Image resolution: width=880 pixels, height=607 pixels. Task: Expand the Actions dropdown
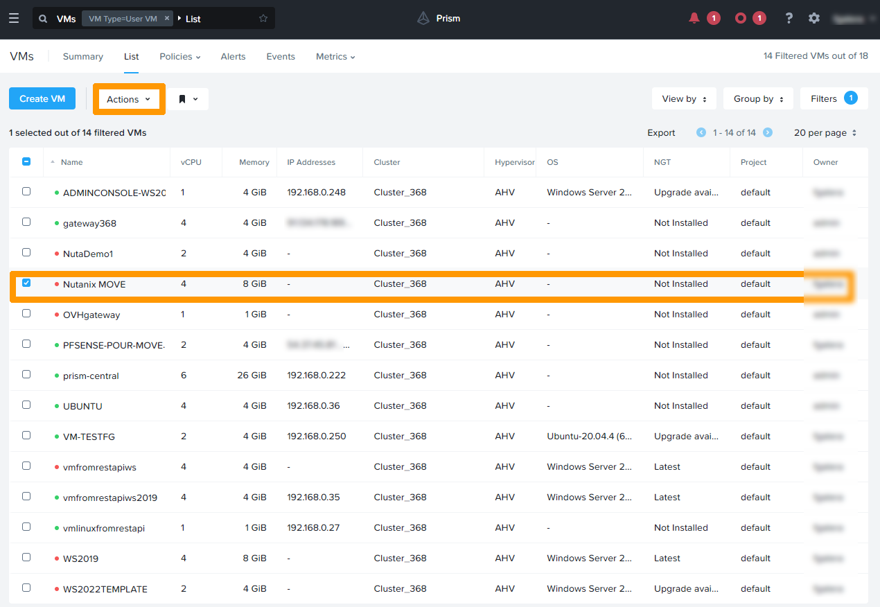pyautogui.click(x=129, y=99)
